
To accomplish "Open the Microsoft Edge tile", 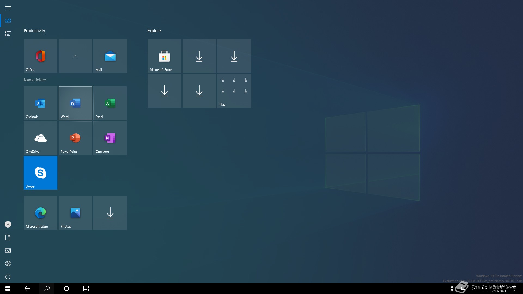I will point(41,213).
